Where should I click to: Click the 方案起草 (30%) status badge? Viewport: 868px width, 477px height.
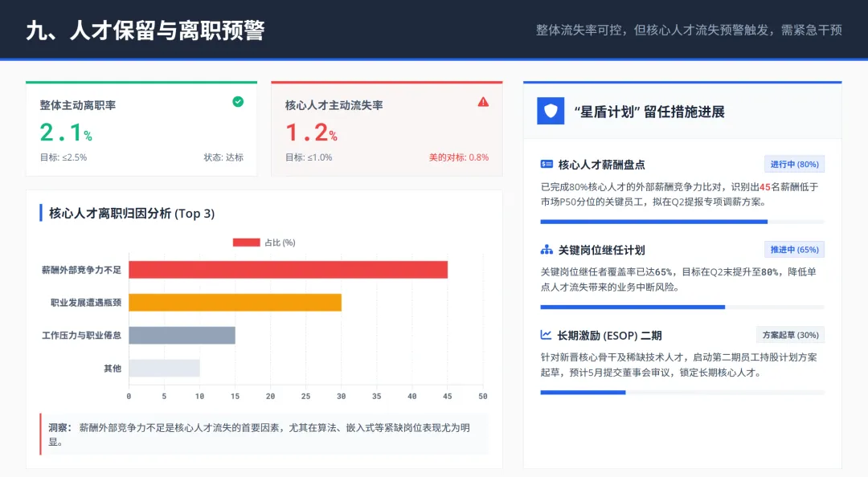click(x=791, y=335)
